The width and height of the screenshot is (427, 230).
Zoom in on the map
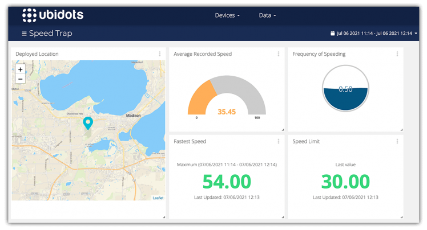[21, 69]
